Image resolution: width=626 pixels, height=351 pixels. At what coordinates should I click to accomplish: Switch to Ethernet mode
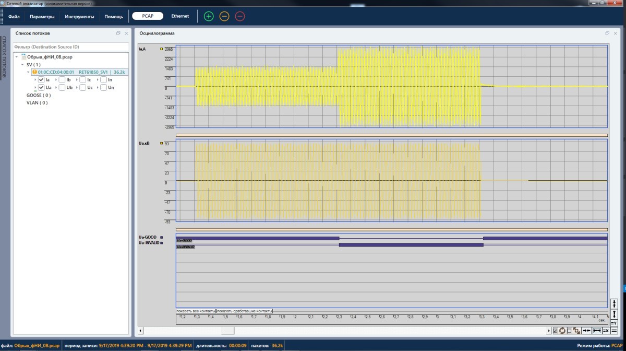coord(180,16)
